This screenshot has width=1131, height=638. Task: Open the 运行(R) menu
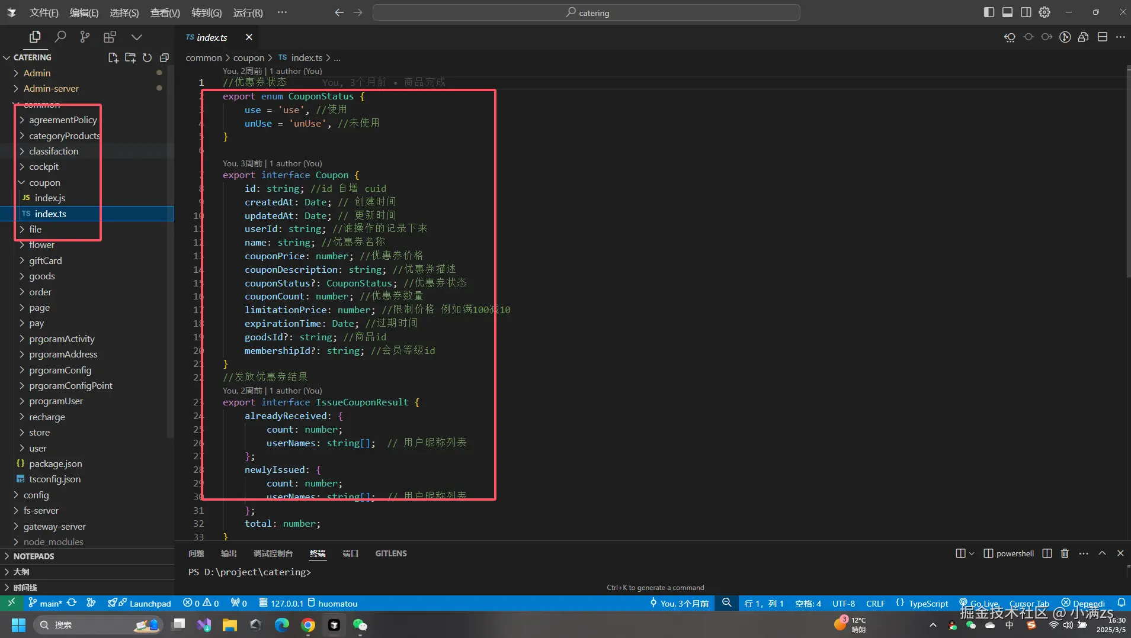pyautogui.click(x=248, y=12)
